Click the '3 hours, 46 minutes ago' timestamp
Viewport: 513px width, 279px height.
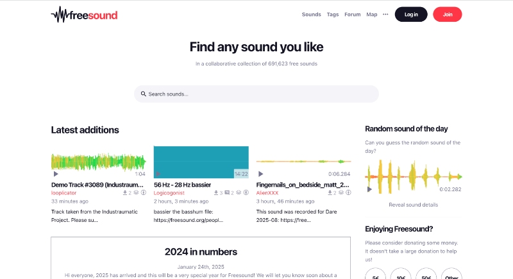[285, 201]
